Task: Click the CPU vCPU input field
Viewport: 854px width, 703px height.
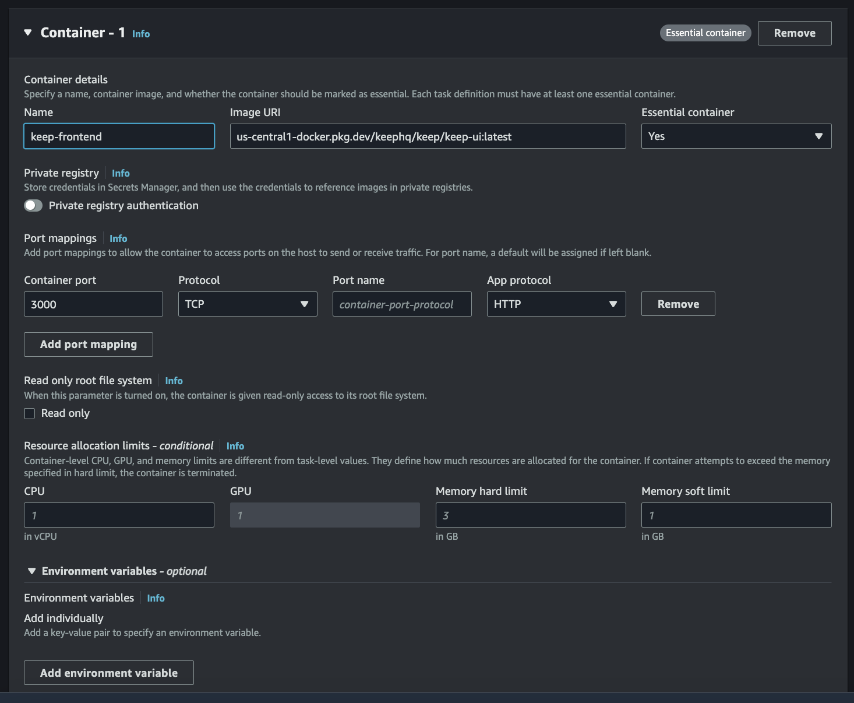Action: [119, 515]
